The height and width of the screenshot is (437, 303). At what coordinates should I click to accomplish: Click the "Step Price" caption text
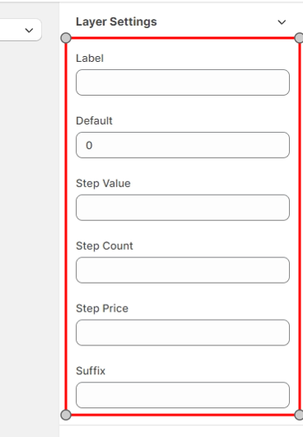(x=102, y=308)
